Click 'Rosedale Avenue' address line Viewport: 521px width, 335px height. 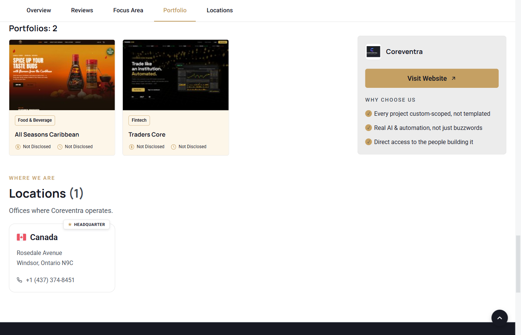pos(39,253)
